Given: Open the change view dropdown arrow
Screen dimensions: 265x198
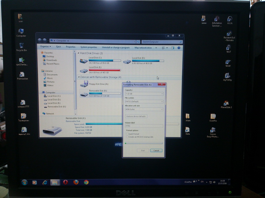Looking at the screenshot, I should pos(167,48).
